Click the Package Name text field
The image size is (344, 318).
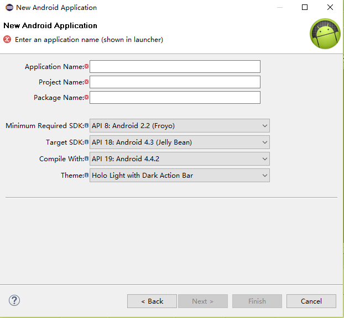(175, 98)
